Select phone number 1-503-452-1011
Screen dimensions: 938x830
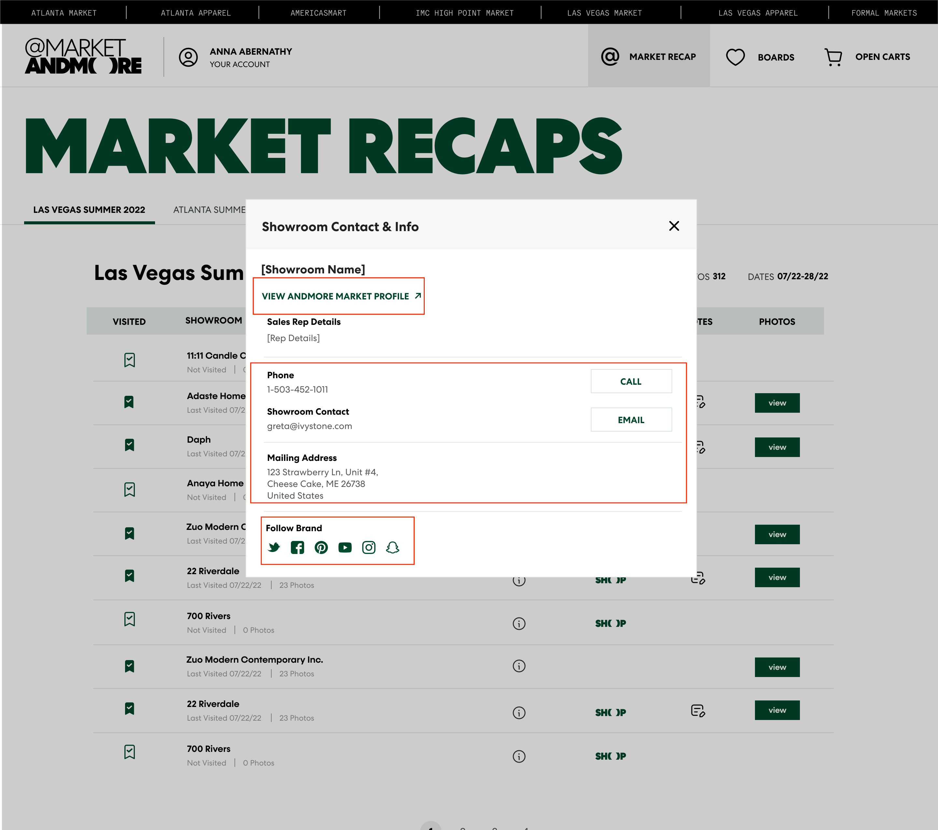(x=297, y=389)
